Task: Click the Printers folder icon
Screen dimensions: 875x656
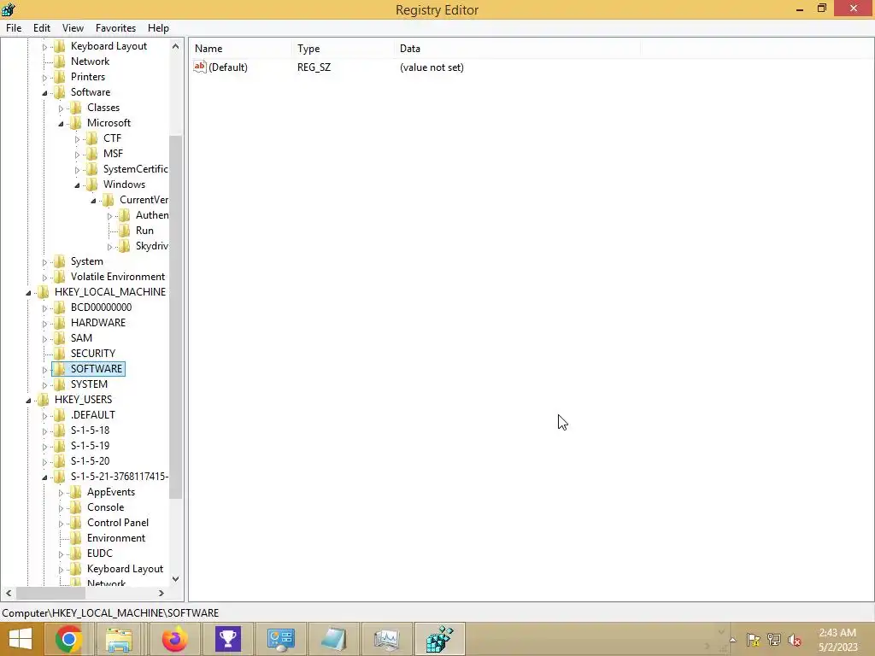Action: coord(60,77)
